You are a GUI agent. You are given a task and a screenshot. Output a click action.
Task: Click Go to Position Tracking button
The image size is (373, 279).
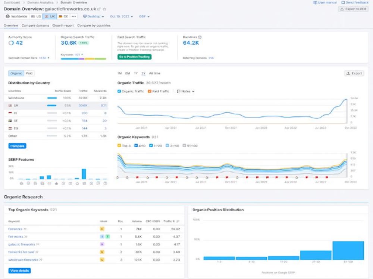(134, 57)
